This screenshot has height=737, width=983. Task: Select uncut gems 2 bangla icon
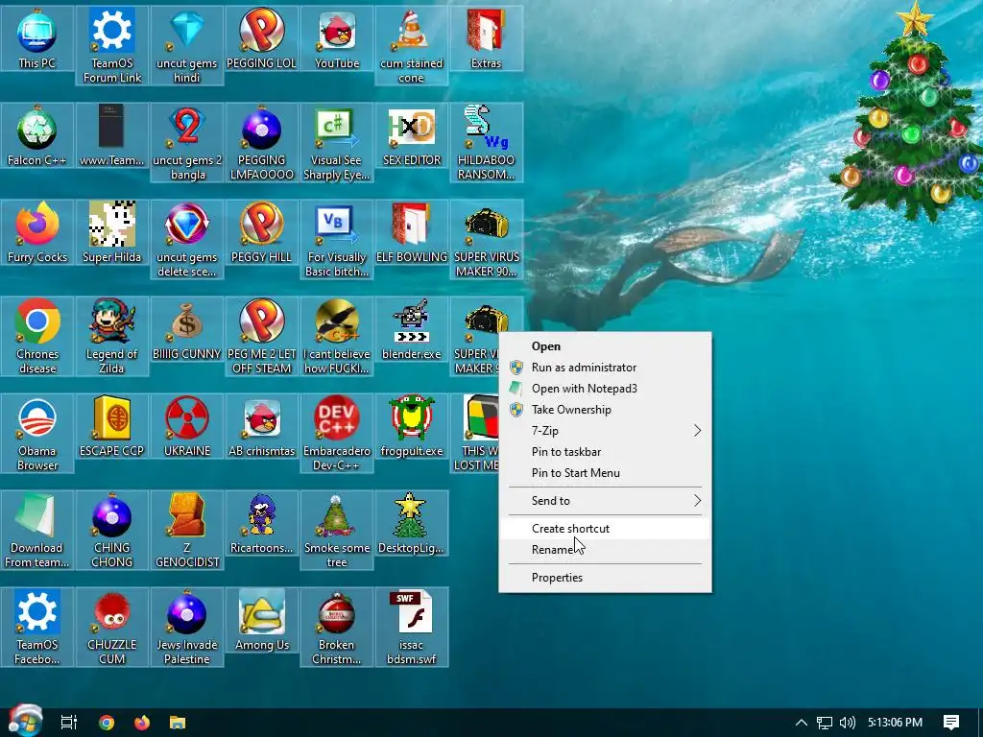pyautogui.click(x=187, y=143)
